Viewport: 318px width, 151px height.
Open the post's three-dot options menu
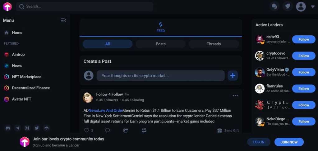235,95
